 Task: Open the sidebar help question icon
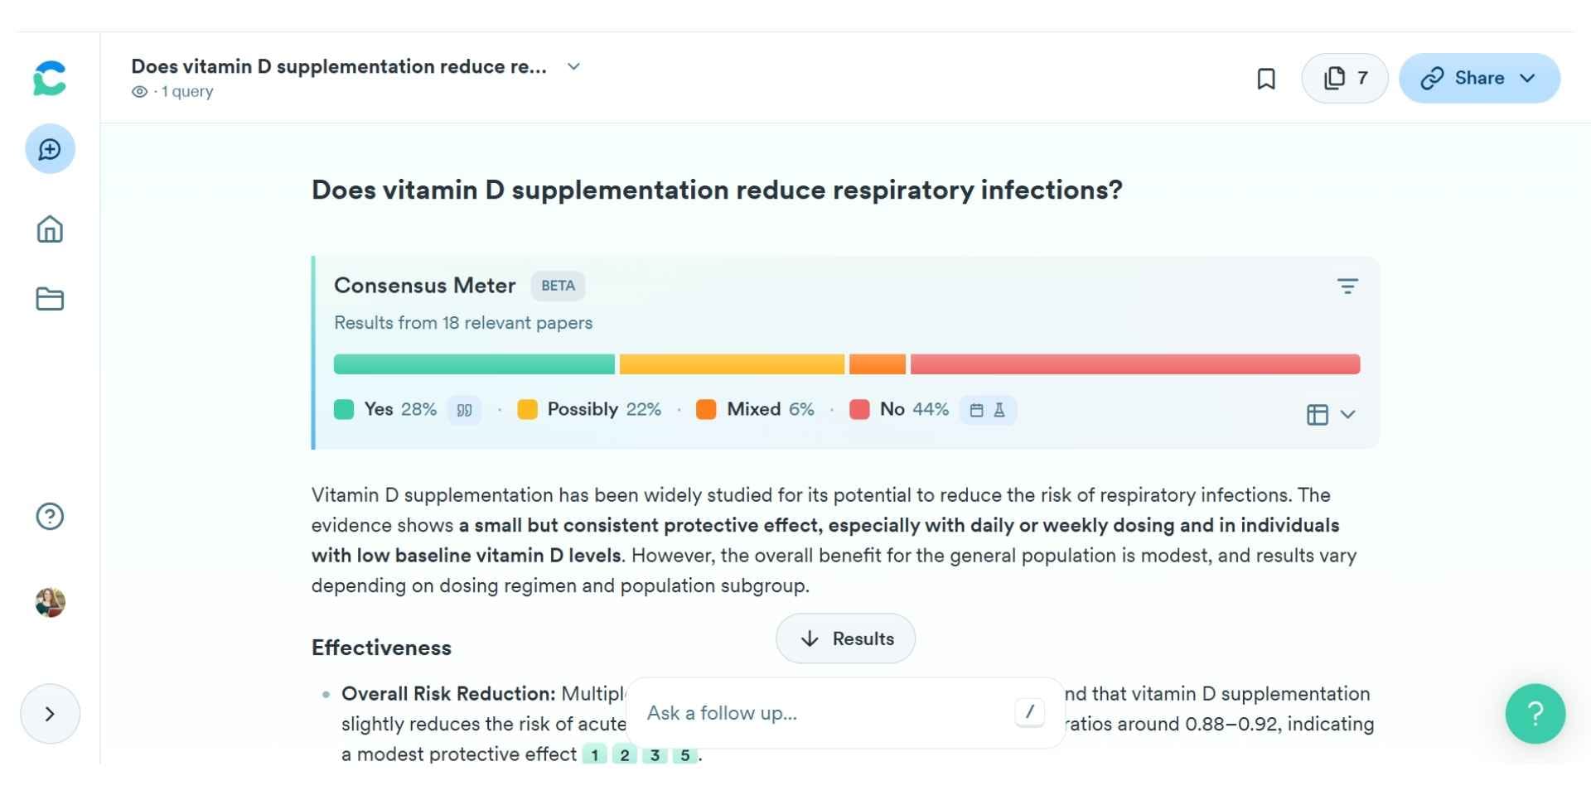(x=50, y=517)
